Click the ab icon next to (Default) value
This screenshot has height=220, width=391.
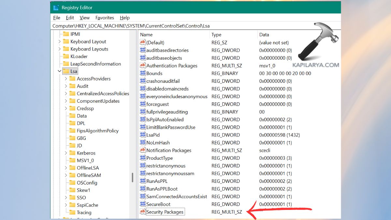[142, 42]
